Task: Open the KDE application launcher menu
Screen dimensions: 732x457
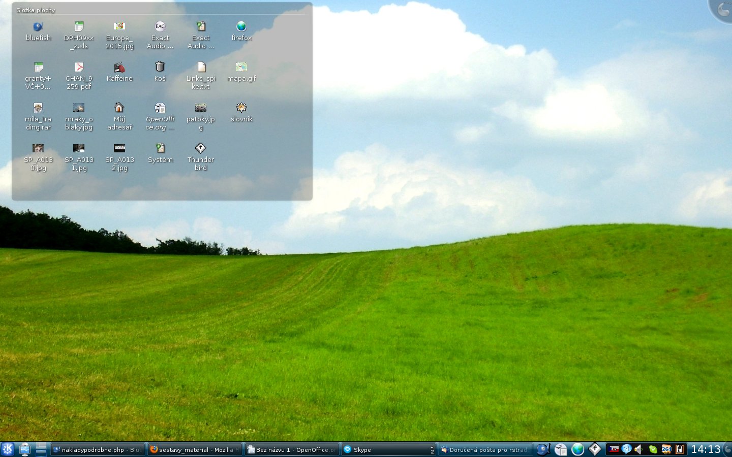Action: pos(8,449)
